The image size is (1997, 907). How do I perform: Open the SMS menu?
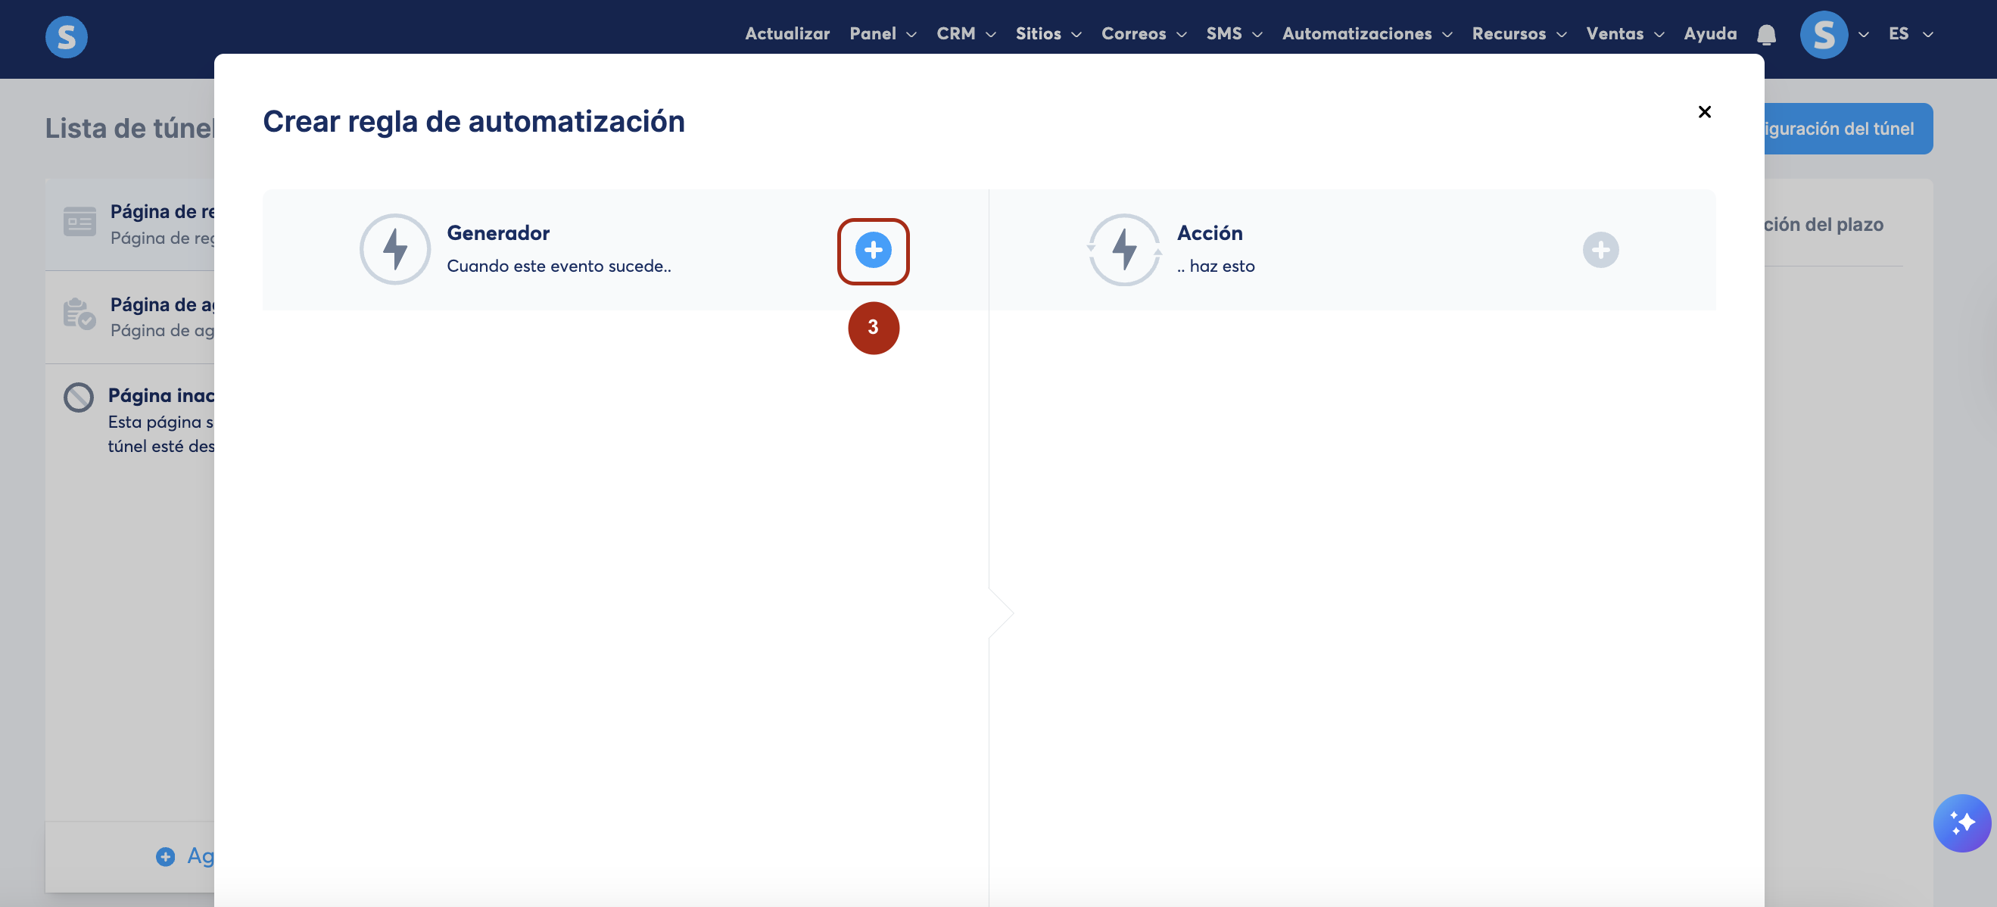(x=1233, y=34)
